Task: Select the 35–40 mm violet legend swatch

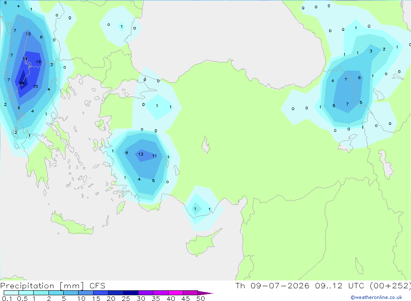Action: pos(161,293)
